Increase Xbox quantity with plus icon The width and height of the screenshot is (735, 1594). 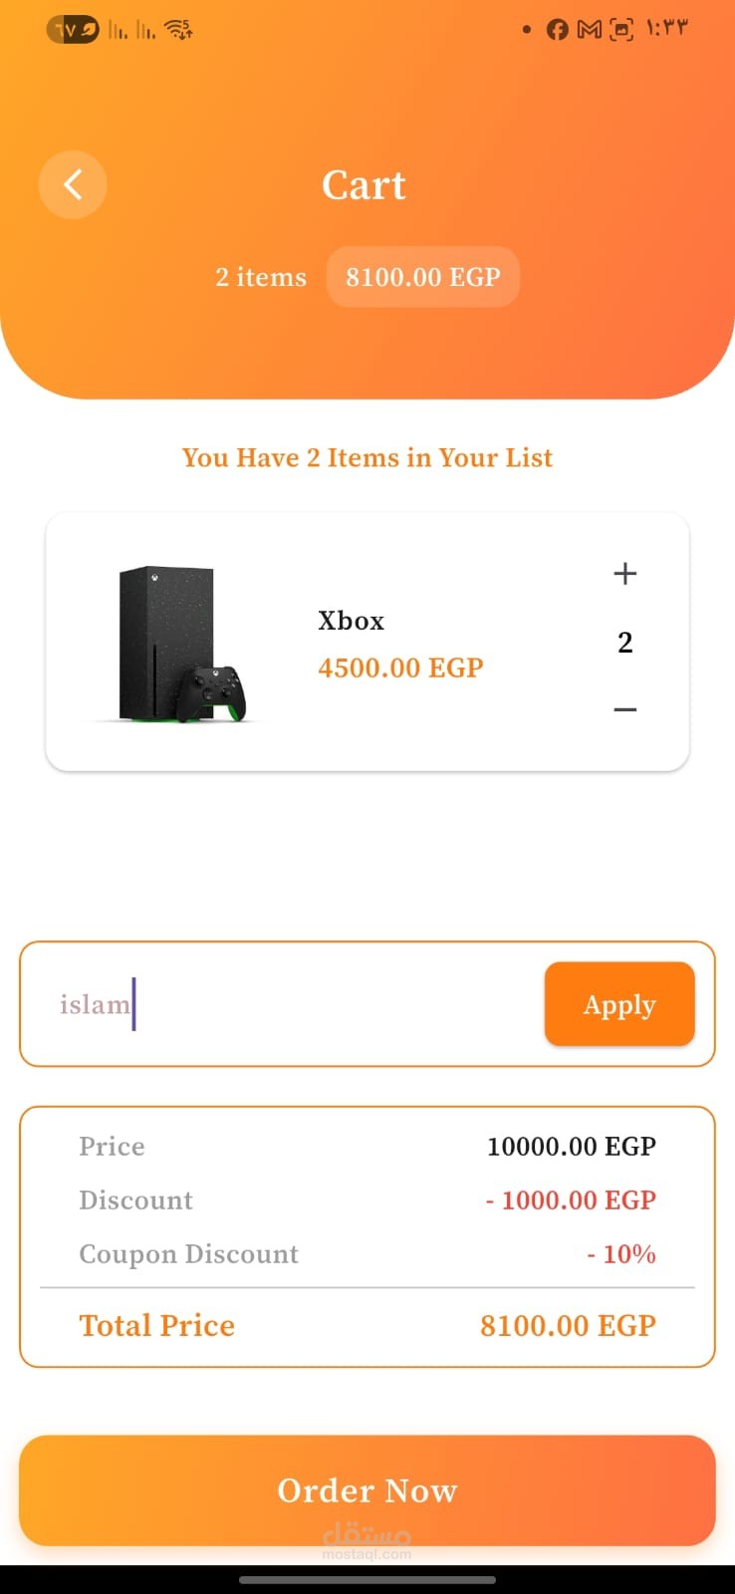point(624,574)
